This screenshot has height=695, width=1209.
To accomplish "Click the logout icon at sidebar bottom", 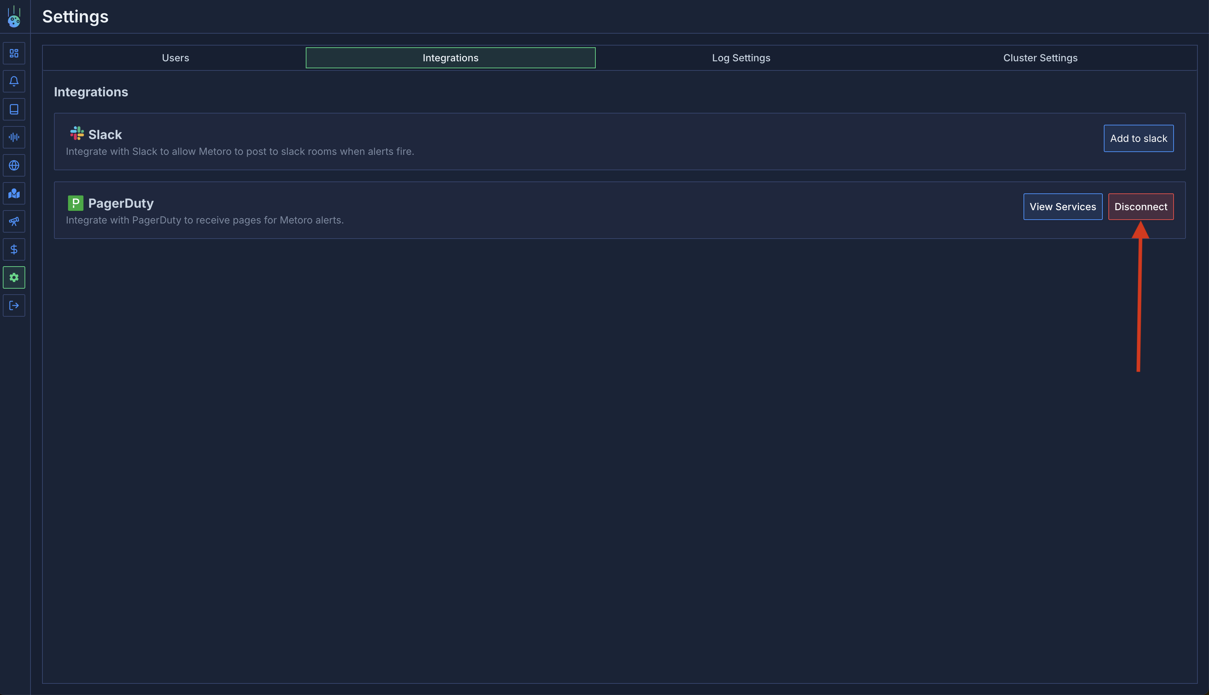I will pos(14,305).
